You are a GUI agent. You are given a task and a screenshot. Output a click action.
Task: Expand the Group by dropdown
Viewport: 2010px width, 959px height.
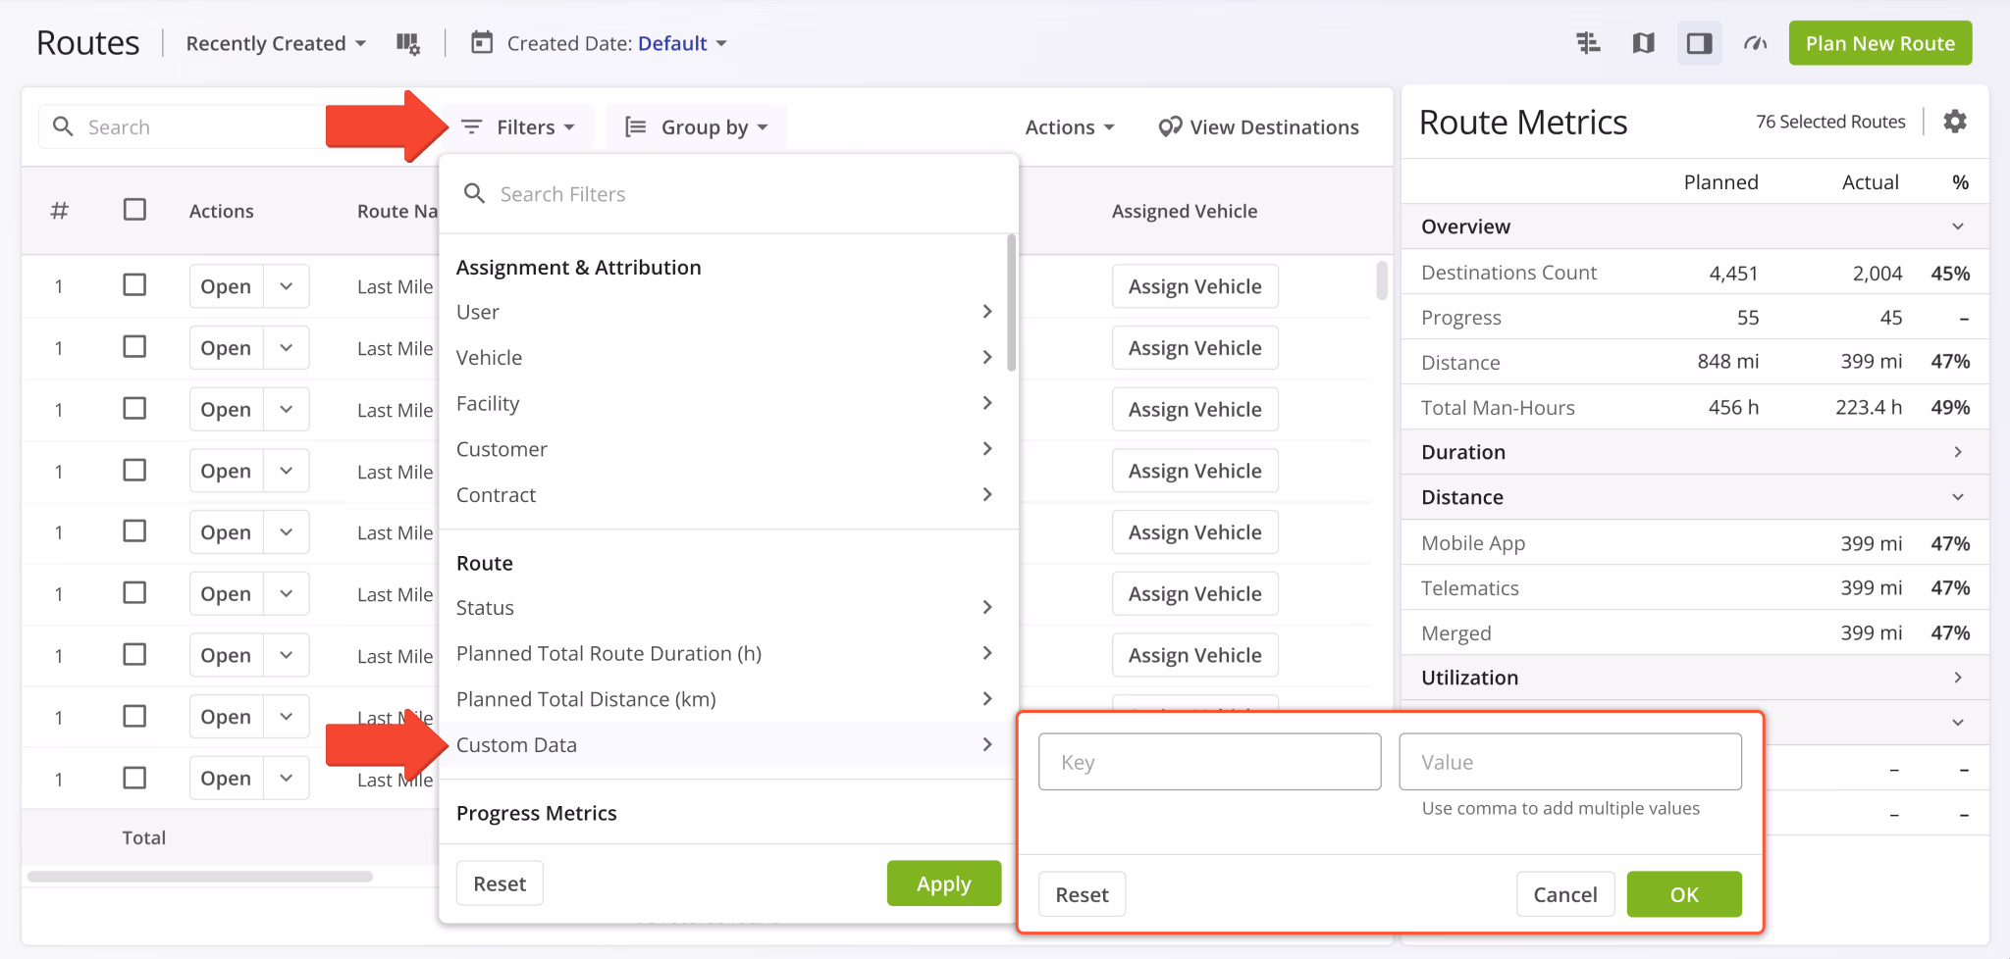697,126
